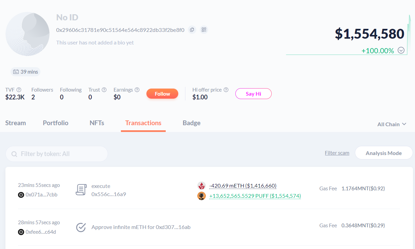Follow this wallet user
The height and width of the screenshot is (249, 415).
[162, 94]
